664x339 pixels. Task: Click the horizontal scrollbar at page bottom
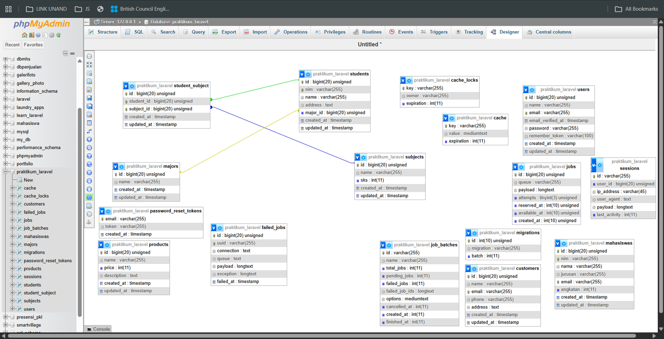click(322, 336)
